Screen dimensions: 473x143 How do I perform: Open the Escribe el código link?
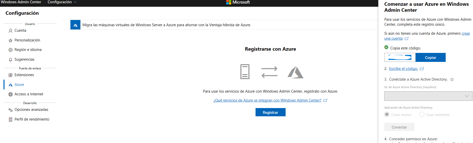403,69
